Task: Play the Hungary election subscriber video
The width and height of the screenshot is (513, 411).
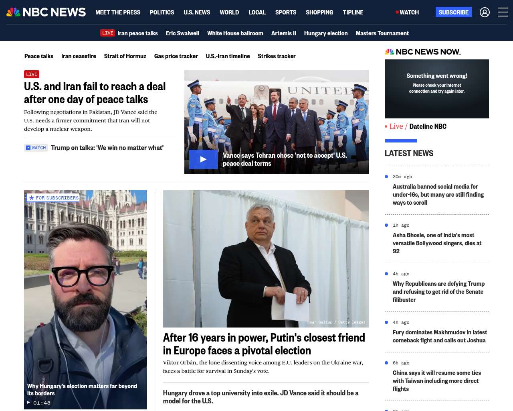Action: tap(85, 299)
